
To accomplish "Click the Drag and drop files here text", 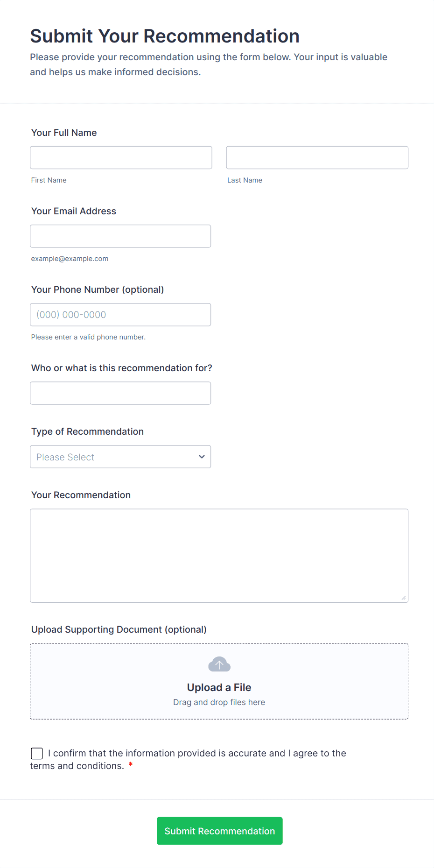I will click(219, 702).
